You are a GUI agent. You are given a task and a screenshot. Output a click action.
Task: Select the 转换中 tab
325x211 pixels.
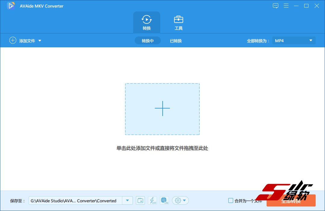(148, 41)
